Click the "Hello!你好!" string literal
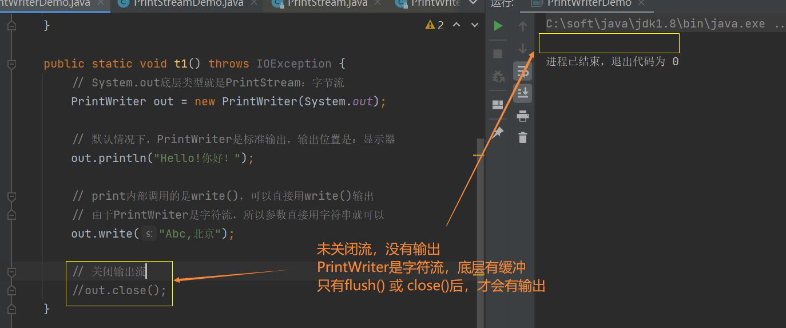Image resolution: width=786 pixels, height=328 pixels. pos(197,158)
